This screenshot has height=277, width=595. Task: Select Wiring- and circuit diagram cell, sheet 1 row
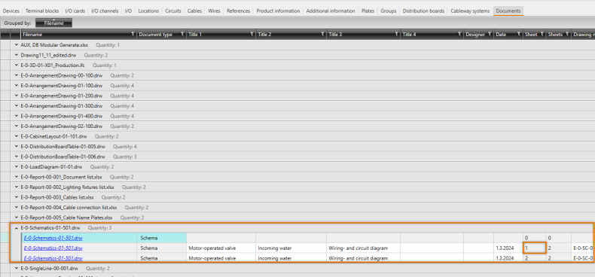364,248
